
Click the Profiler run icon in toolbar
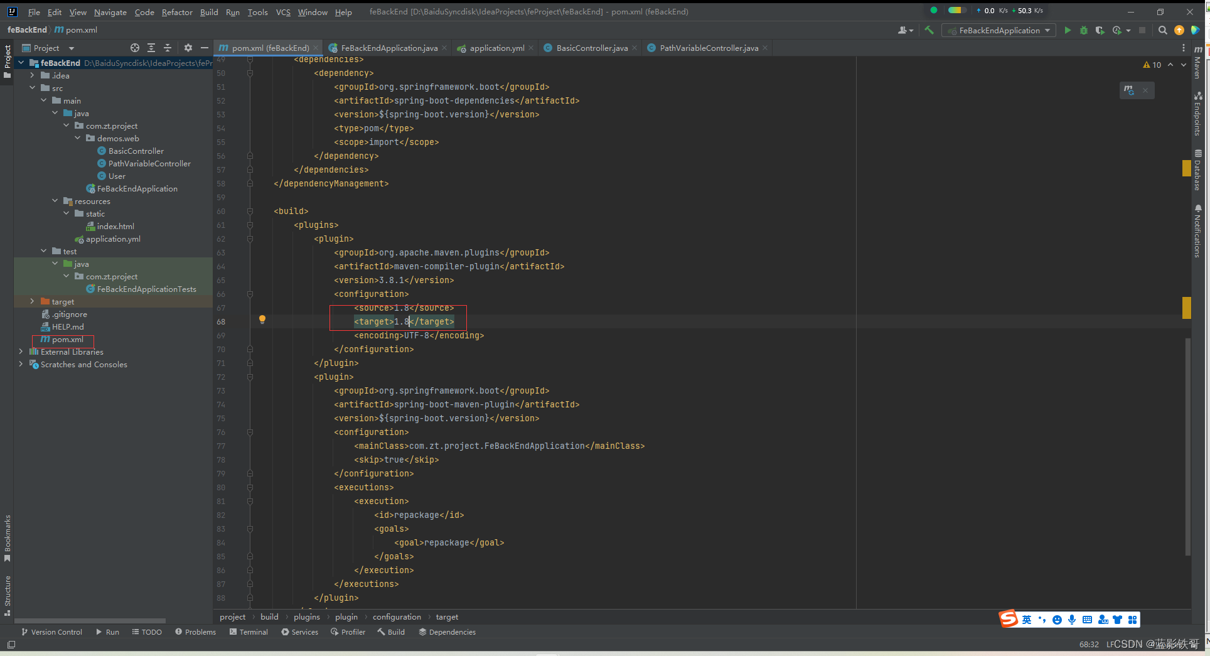pyautogui.click(x=1116, y=30)
